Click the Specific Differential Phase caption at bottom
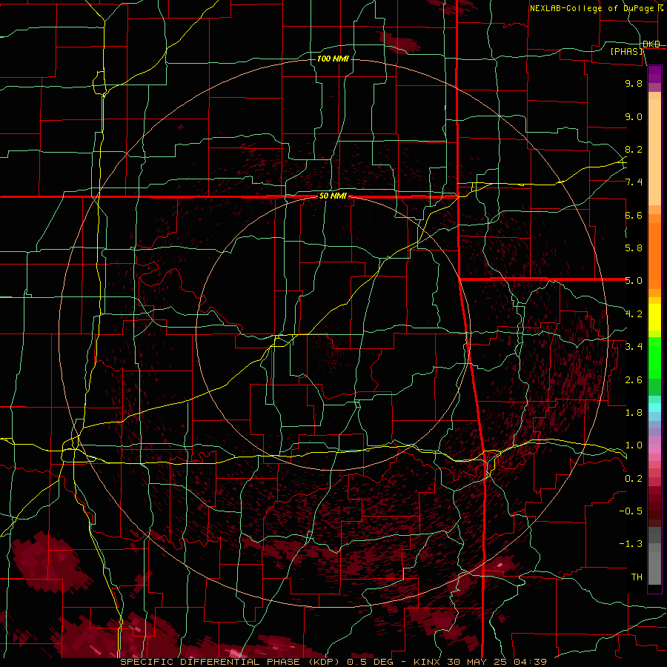This screenshot has width=667, height=667. [333, 662]
